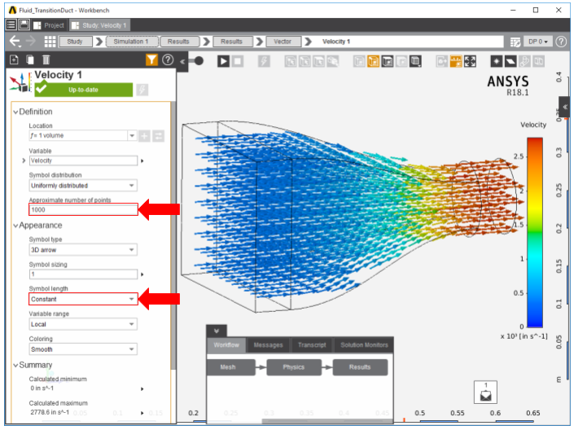Screen dimensions: 574x430
Task: Open the Variable range Local dropdown
Action: click(x=83, y=324)
